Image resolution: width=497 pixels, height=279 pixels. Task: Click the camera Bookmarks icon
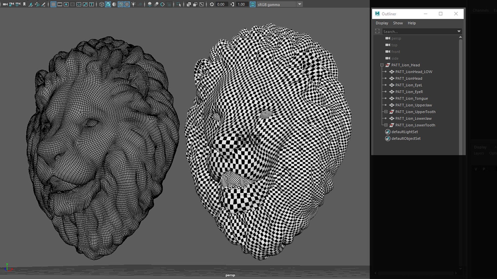tap(24, 4)
